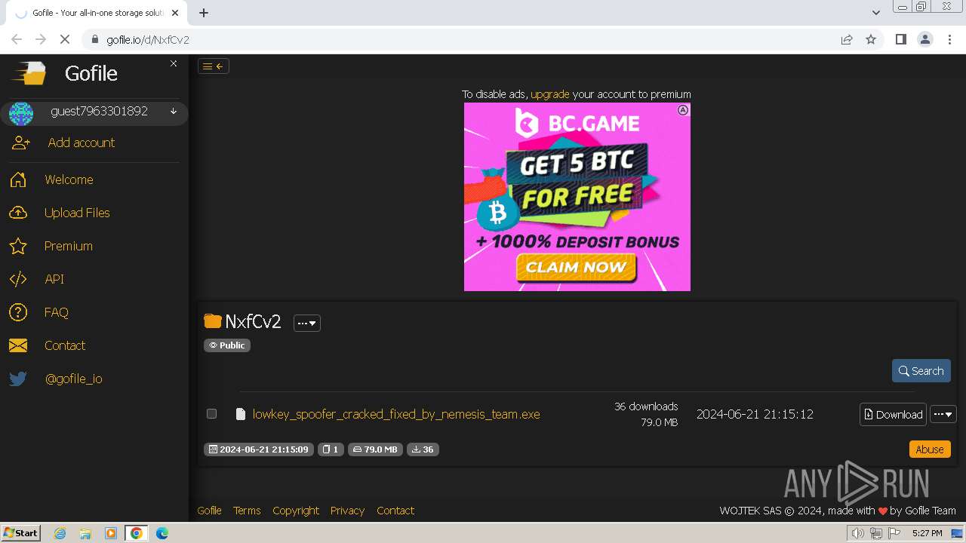Image resolution: width=966 pixels, height=543 pixels.
Task: Click the Add account person icon
Action: click(21, 143)
